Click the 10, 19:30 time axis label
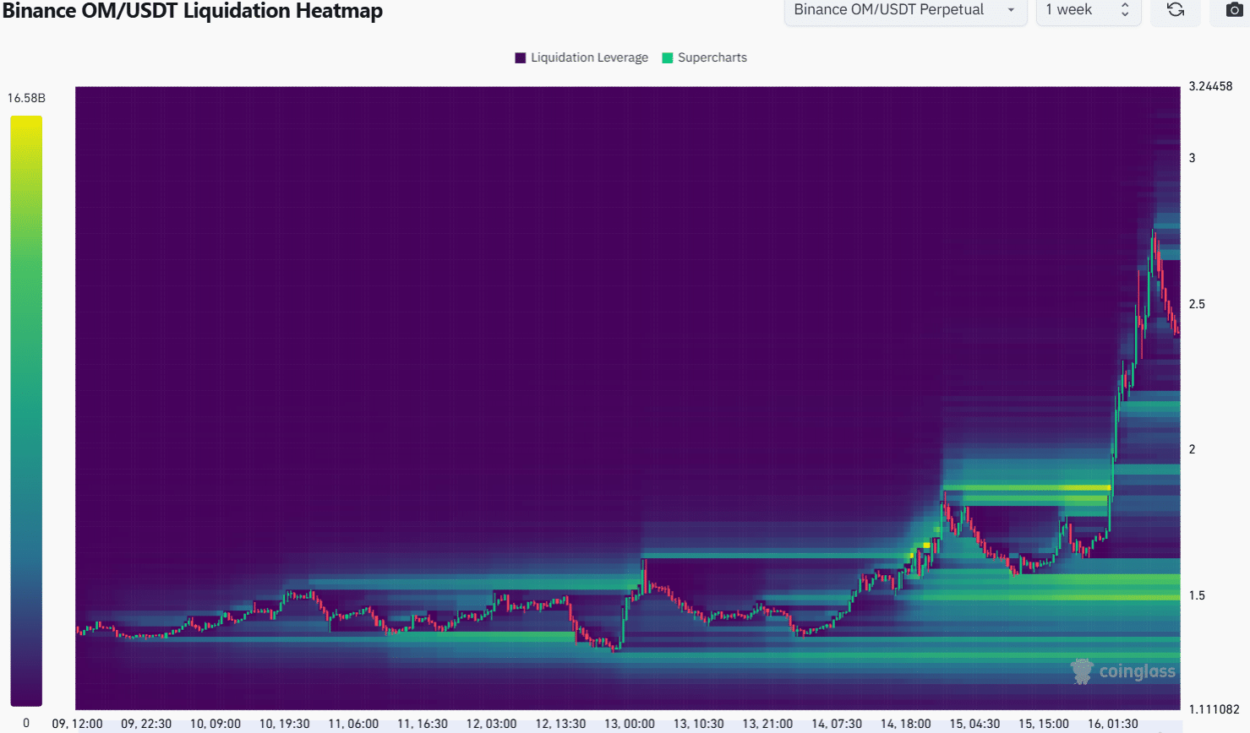This screenshot has width=1250, height=733. click(x=284, y=724)
